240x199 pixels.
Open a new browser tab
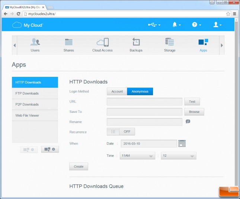(50, 7)
